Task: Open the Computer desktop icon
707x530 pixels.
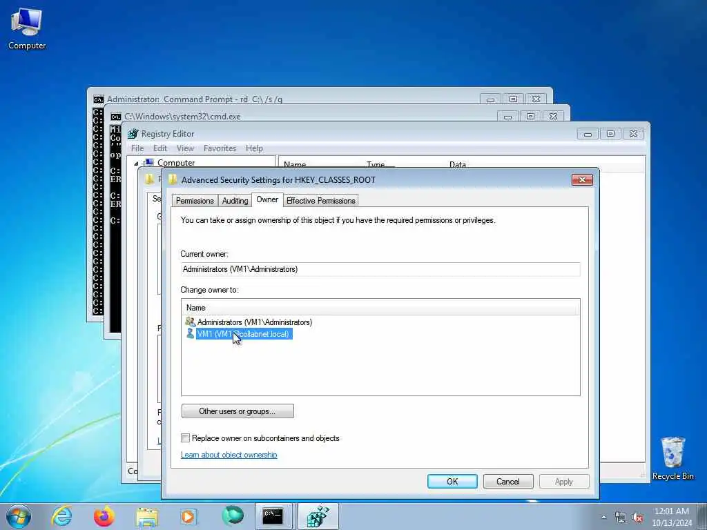Action: [27, 28]
